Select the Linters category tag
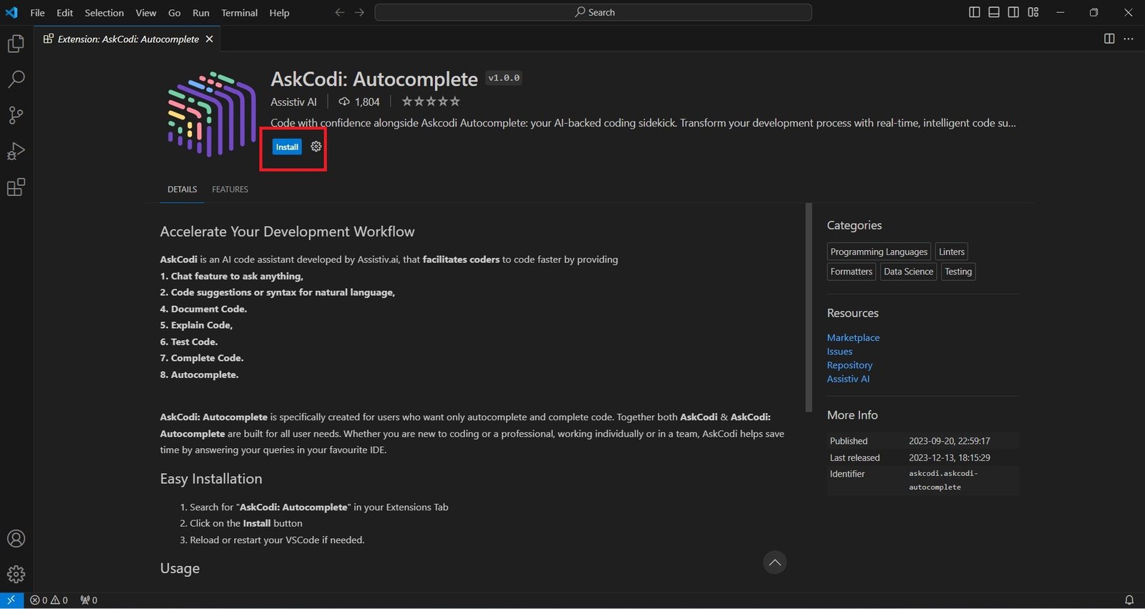Screen dimensions: 1145x609 click(x=952, y=252)
